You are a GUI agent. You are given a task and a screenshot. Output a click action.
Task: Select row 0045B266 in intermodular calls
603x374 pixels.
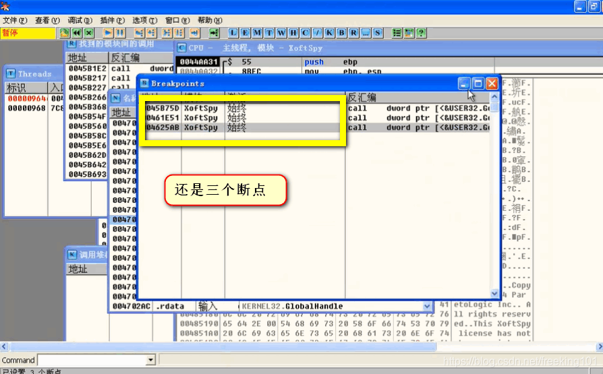[x=87, y=97]
